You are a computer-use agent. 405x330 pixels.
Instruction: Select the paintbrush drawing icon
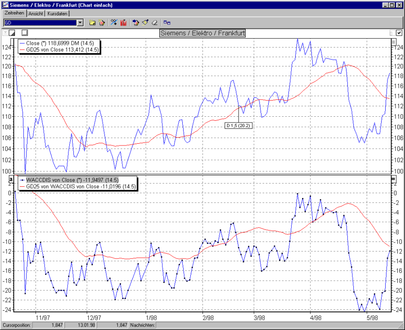(x=145, y=22)
